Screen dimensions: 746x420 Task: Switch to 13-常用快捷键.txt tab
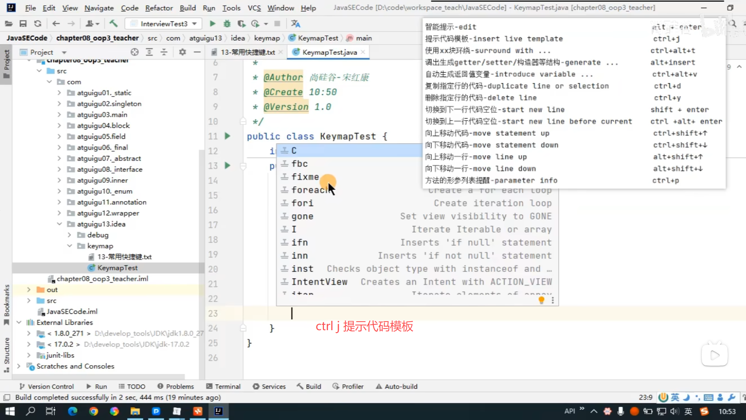[247, 52]
